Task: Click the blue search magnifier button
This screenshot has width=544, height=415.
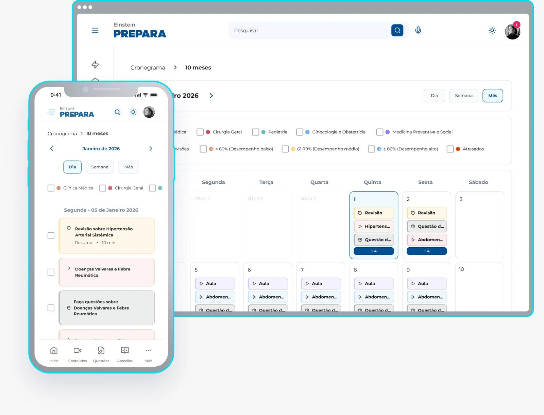Action: tap(397, 30)
